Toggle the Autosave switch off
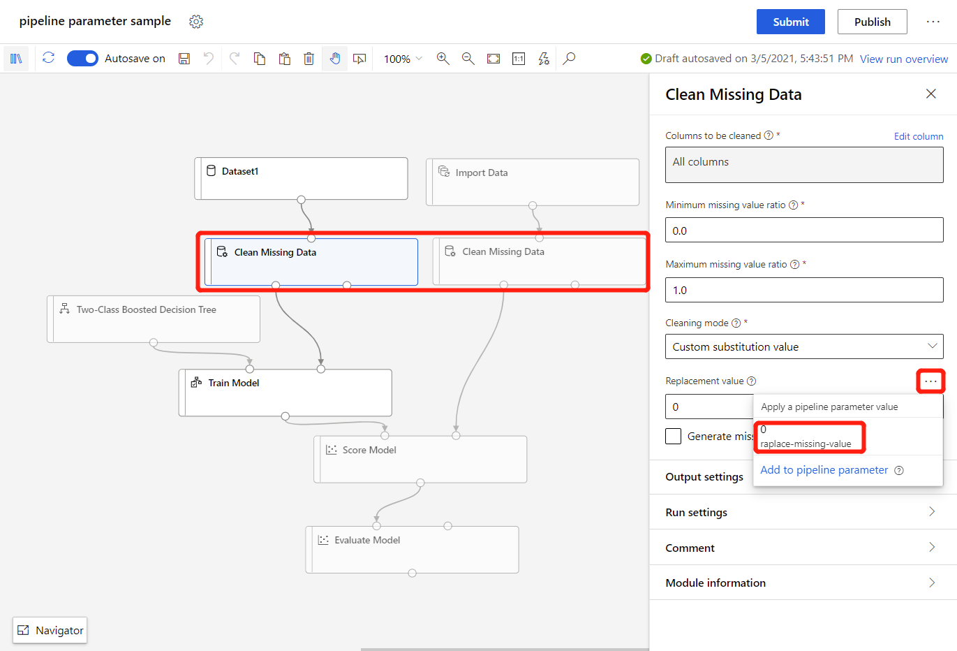The width and height of the screenshot is (957, 651). pos(82,59)
